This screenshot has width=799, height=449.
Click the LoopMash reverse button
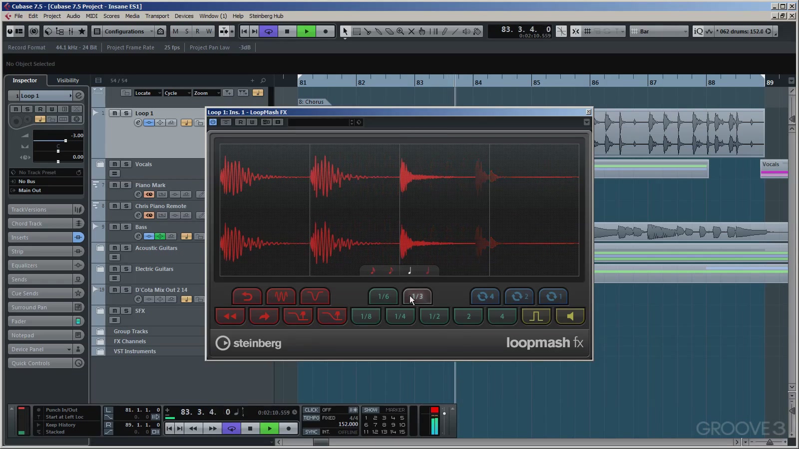(x=247, y=296)
